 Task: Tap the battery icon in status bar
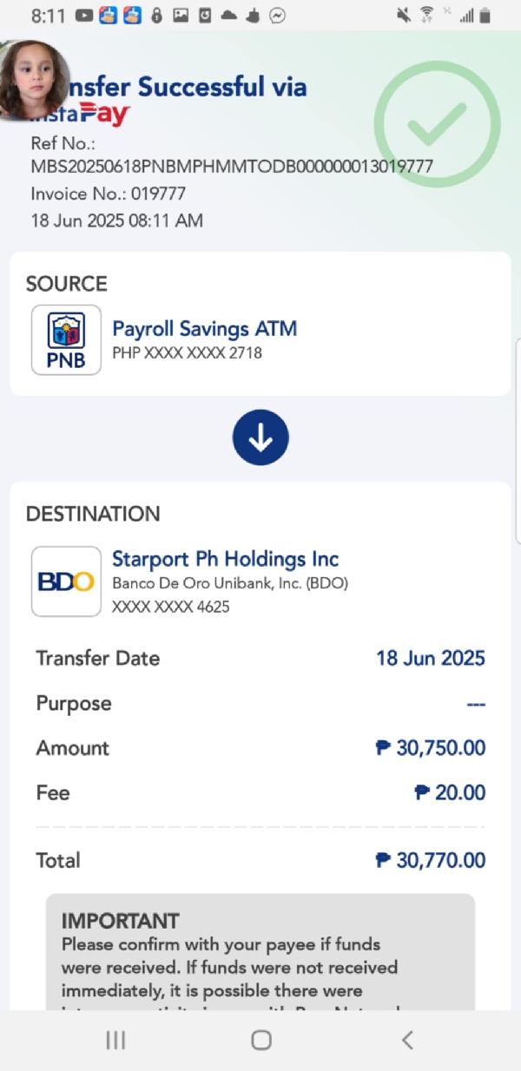[x=485, y=16]
